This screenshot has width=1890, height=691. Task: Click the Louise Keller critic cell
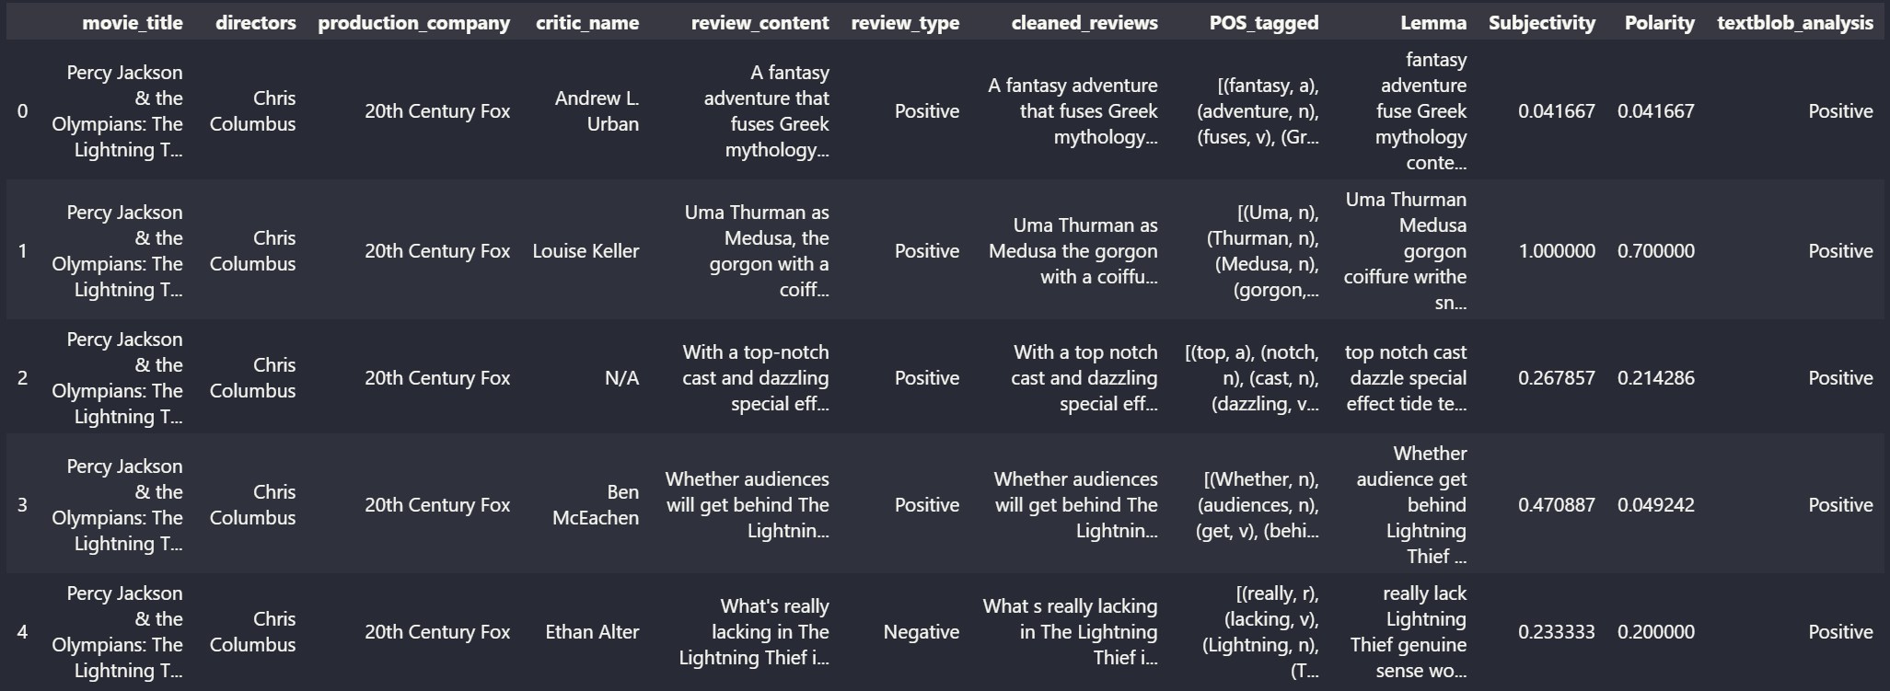pyautogui.click(x=586, y=251)
